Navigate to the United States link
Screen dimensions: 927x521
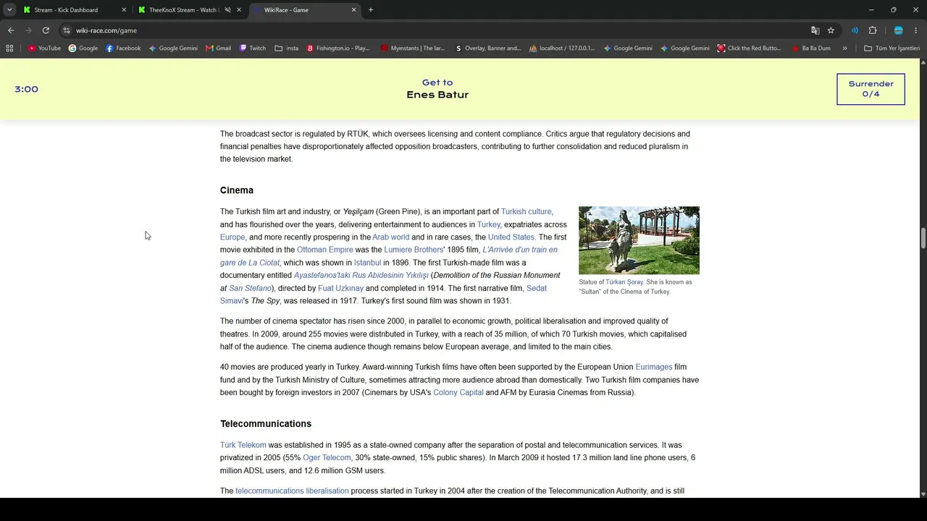point(511,237)
